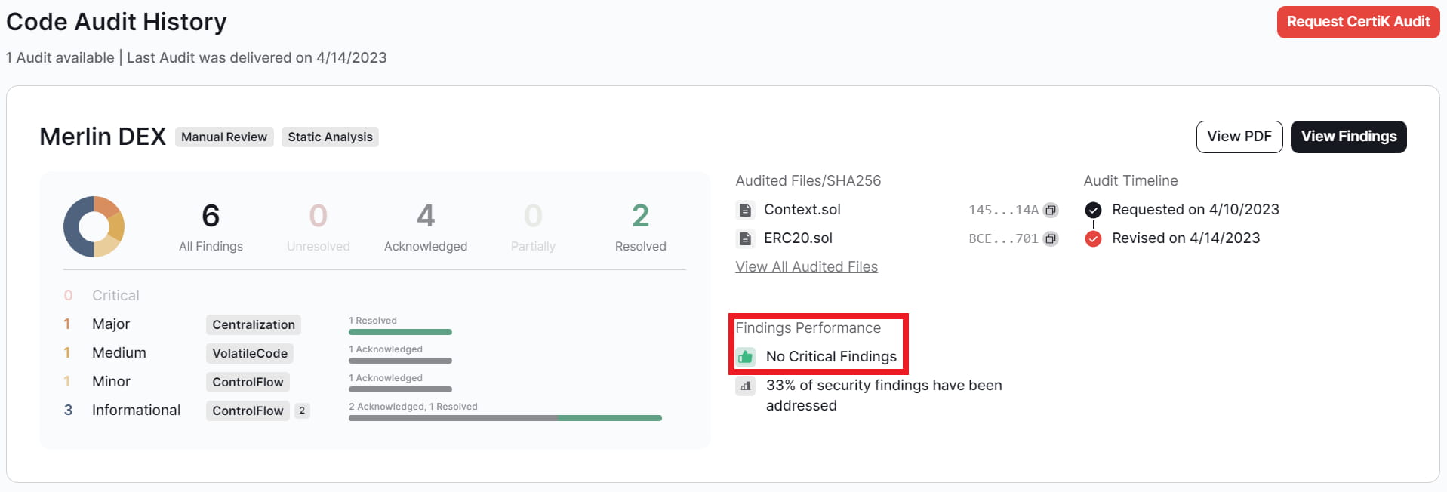Click the Informational findings progress bar

[504, 418]
